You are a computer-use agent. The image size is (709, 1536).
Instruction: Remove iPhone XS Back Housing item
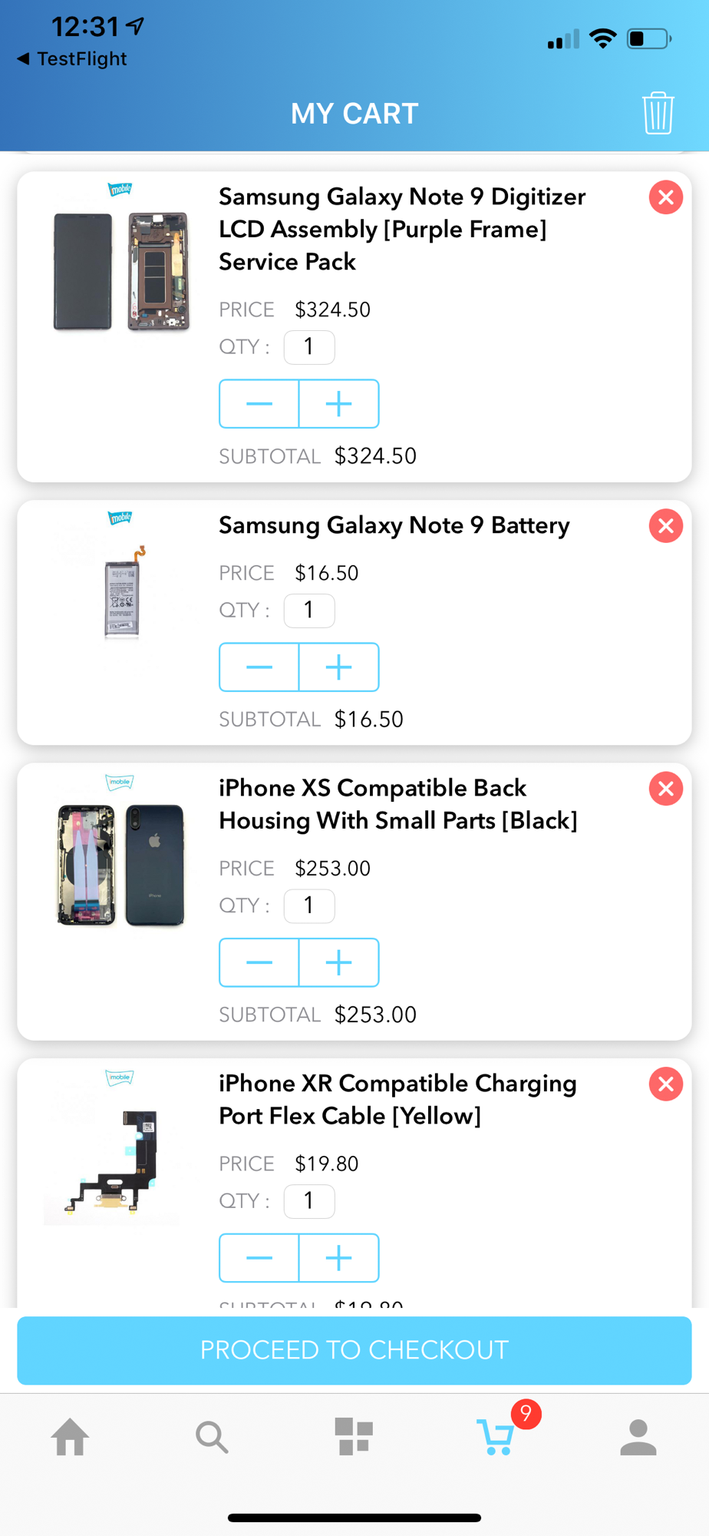pyautogui.click(x=665, y=789)
